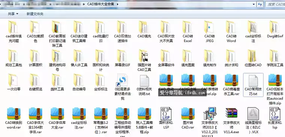Viewport: 285px width, 137px height.
Task: Click the refresh button beside address bar
Action: (260, 4)
